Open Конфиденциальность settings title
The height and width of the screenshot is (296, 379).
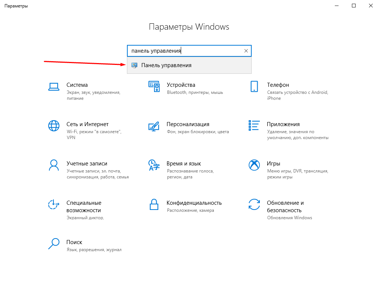tap(194, 203)
